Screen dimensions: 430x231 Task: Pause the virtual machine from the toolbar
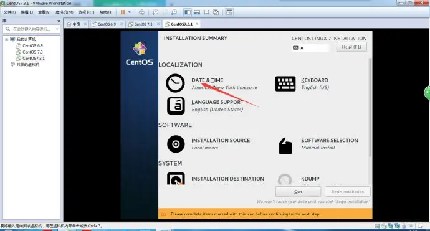point(123,12)
